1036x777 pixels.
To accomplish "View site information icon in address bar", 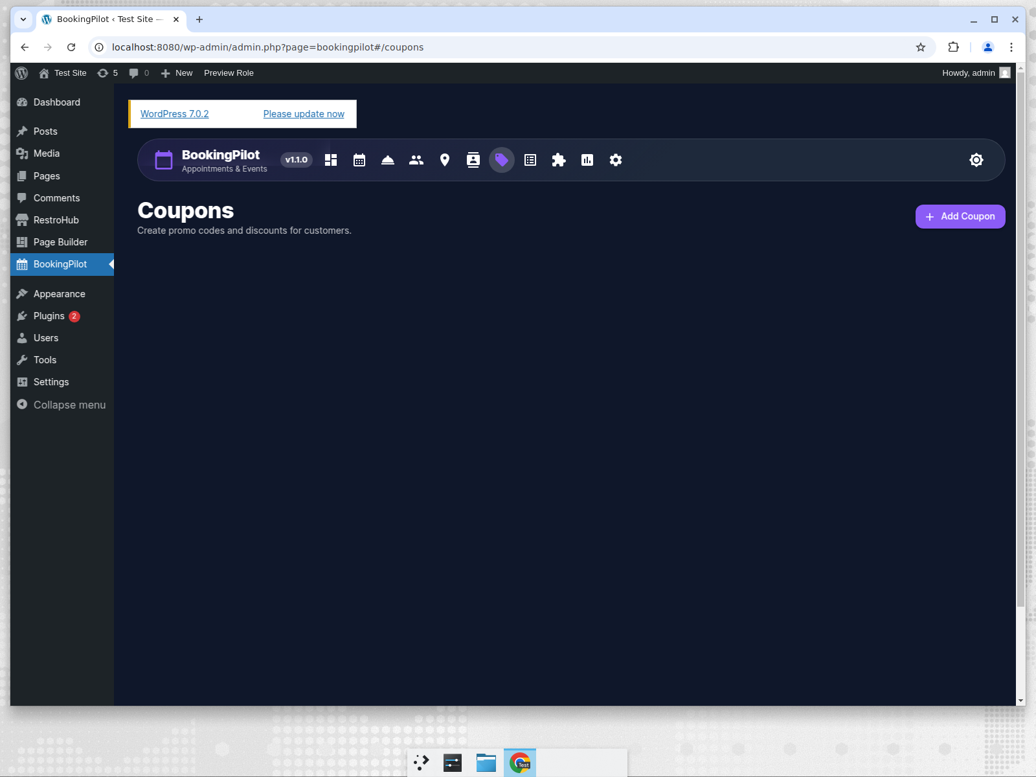I will coord(99,47).
